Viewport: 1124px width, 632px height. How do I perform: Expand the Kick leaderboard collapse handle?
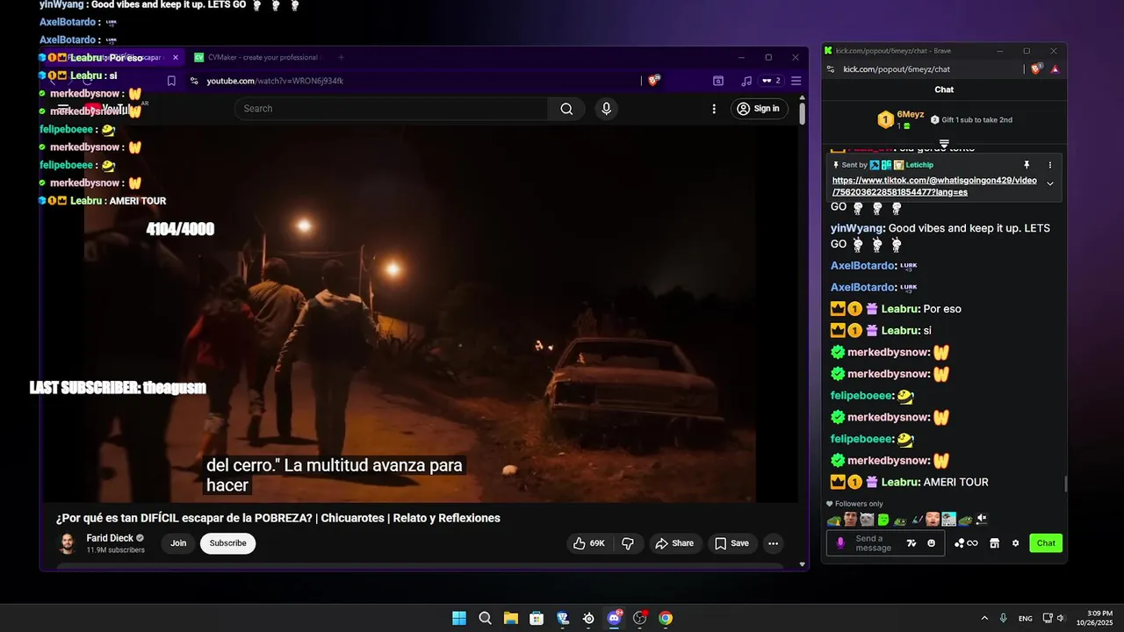pos(944,143)
